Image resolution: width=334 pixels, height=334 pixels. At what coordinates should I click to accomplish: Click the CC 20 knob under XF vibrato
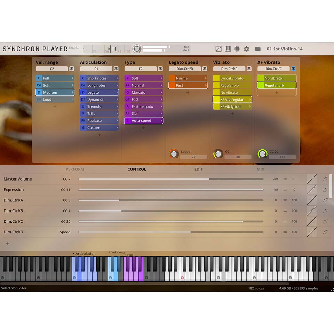pos(263,153)
